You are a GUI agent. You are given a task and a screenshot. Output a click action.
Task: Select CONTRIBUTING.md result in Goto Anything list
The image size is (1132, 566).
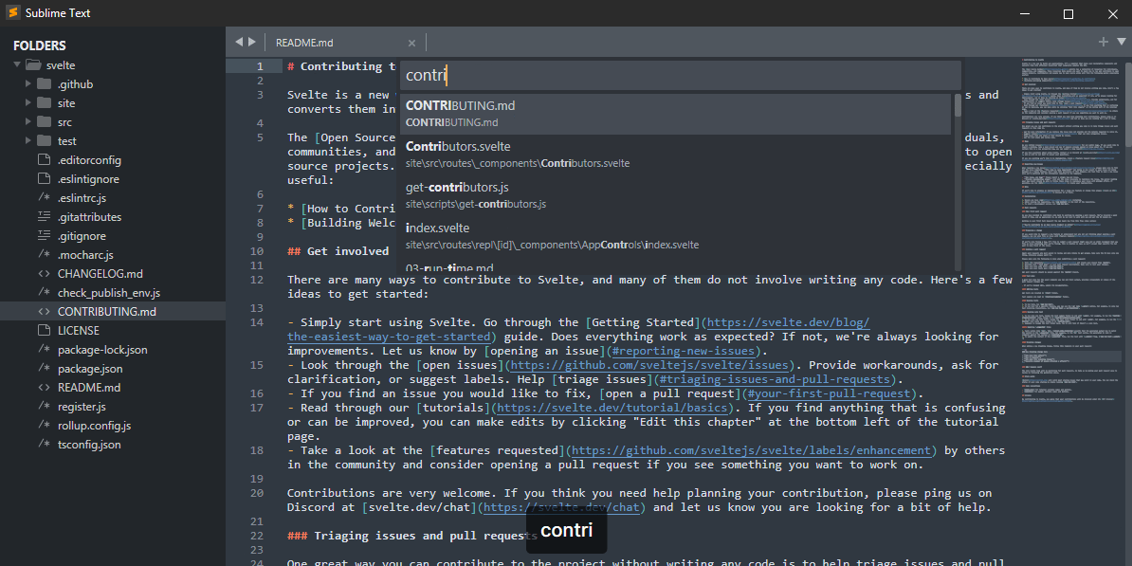pyautogui.click(x=677, y=114)
